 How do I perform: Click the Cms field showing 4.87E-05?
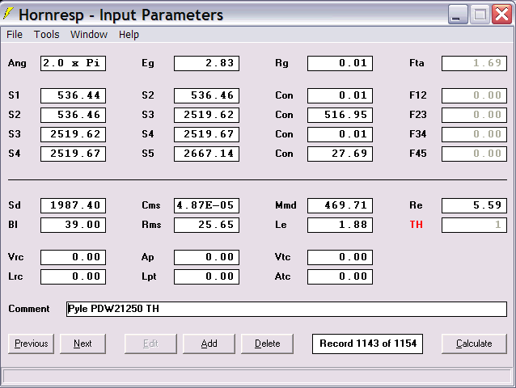click(x=207, y=205)
